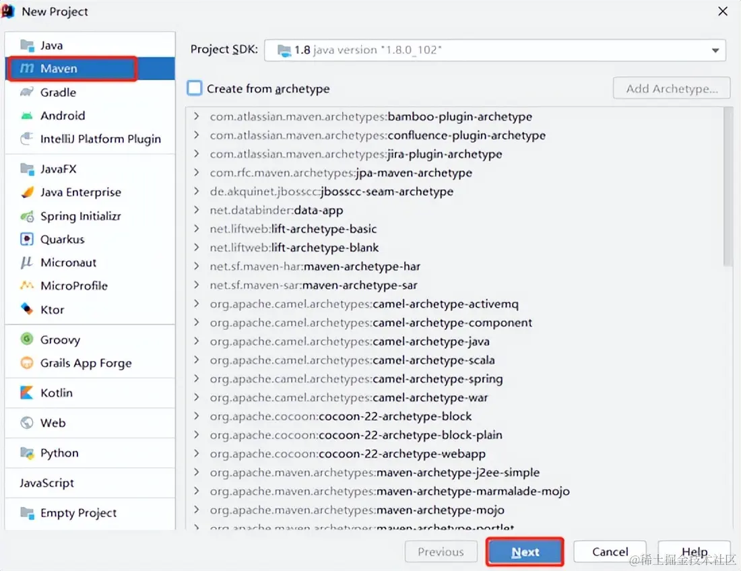Click the Micronaut mu icon
The height and width of the screenshot is (571, 741).
[x=27, y=263]
